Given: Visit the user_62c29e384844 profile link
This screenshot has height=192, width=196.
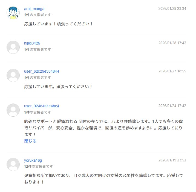Looking at the screenshot, I should [x=42, y=71].
